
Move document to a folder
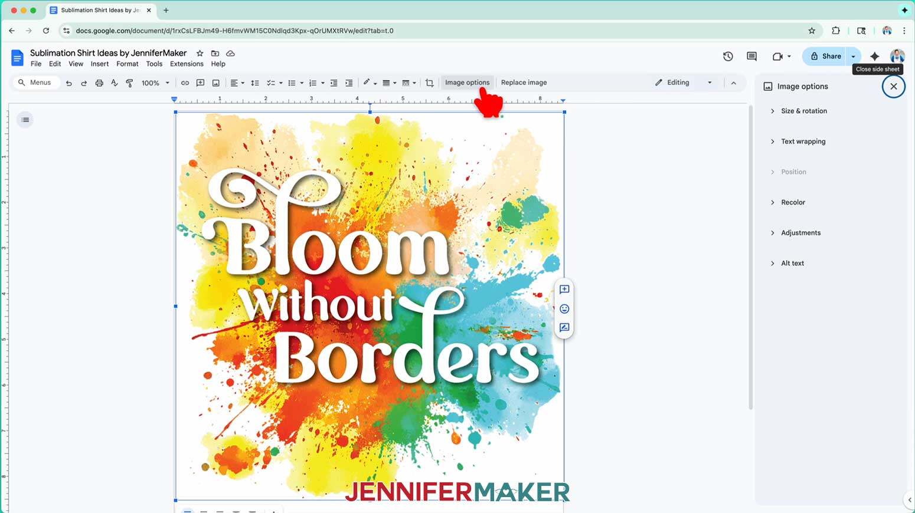click(215, 53)
